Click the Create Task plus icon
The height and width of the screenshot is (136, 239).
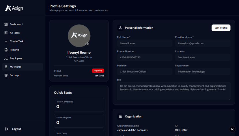[6, 41]
